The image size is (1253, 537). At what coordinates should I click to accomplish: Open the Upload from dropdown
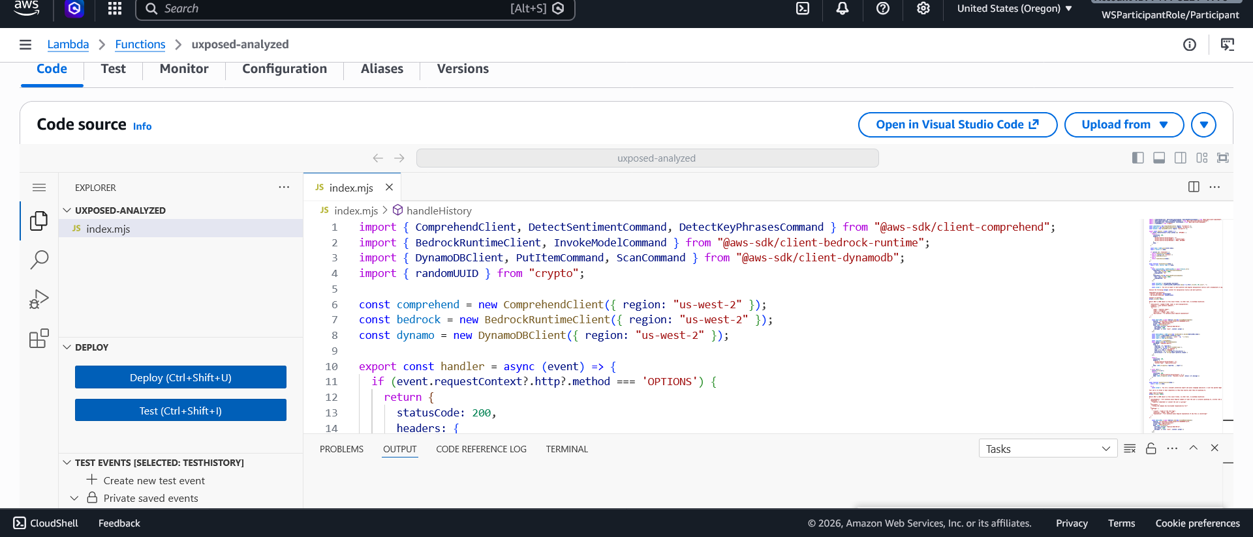click(1124, 124)
